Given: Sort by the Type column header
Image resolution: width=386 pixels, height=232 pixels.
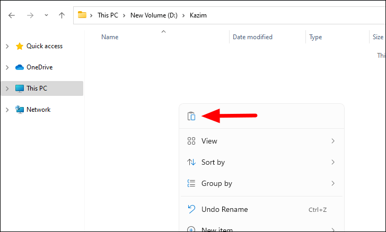Looking at the screenshot, I should click(315, 37).
